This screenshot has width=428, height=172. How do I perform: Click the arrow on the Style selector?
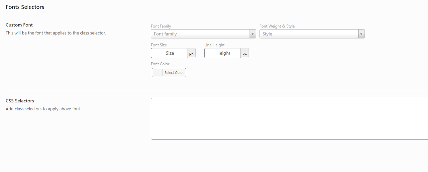point(361,34)
